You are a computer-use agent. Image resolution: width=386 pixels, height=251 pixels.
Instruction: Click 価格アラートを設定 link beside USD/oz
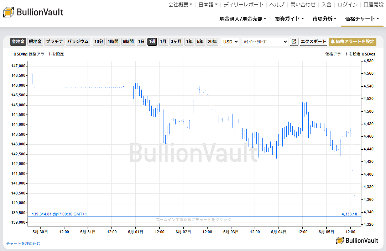(x=343, y=54)
